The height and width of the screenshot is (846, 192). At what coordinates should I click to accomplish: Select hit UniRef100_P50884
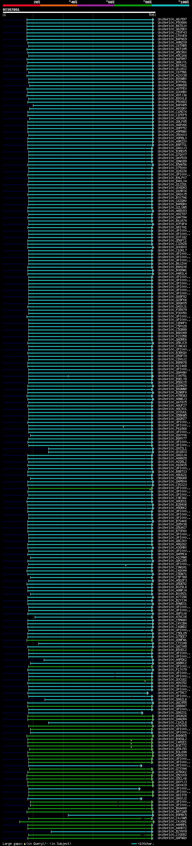172,23
